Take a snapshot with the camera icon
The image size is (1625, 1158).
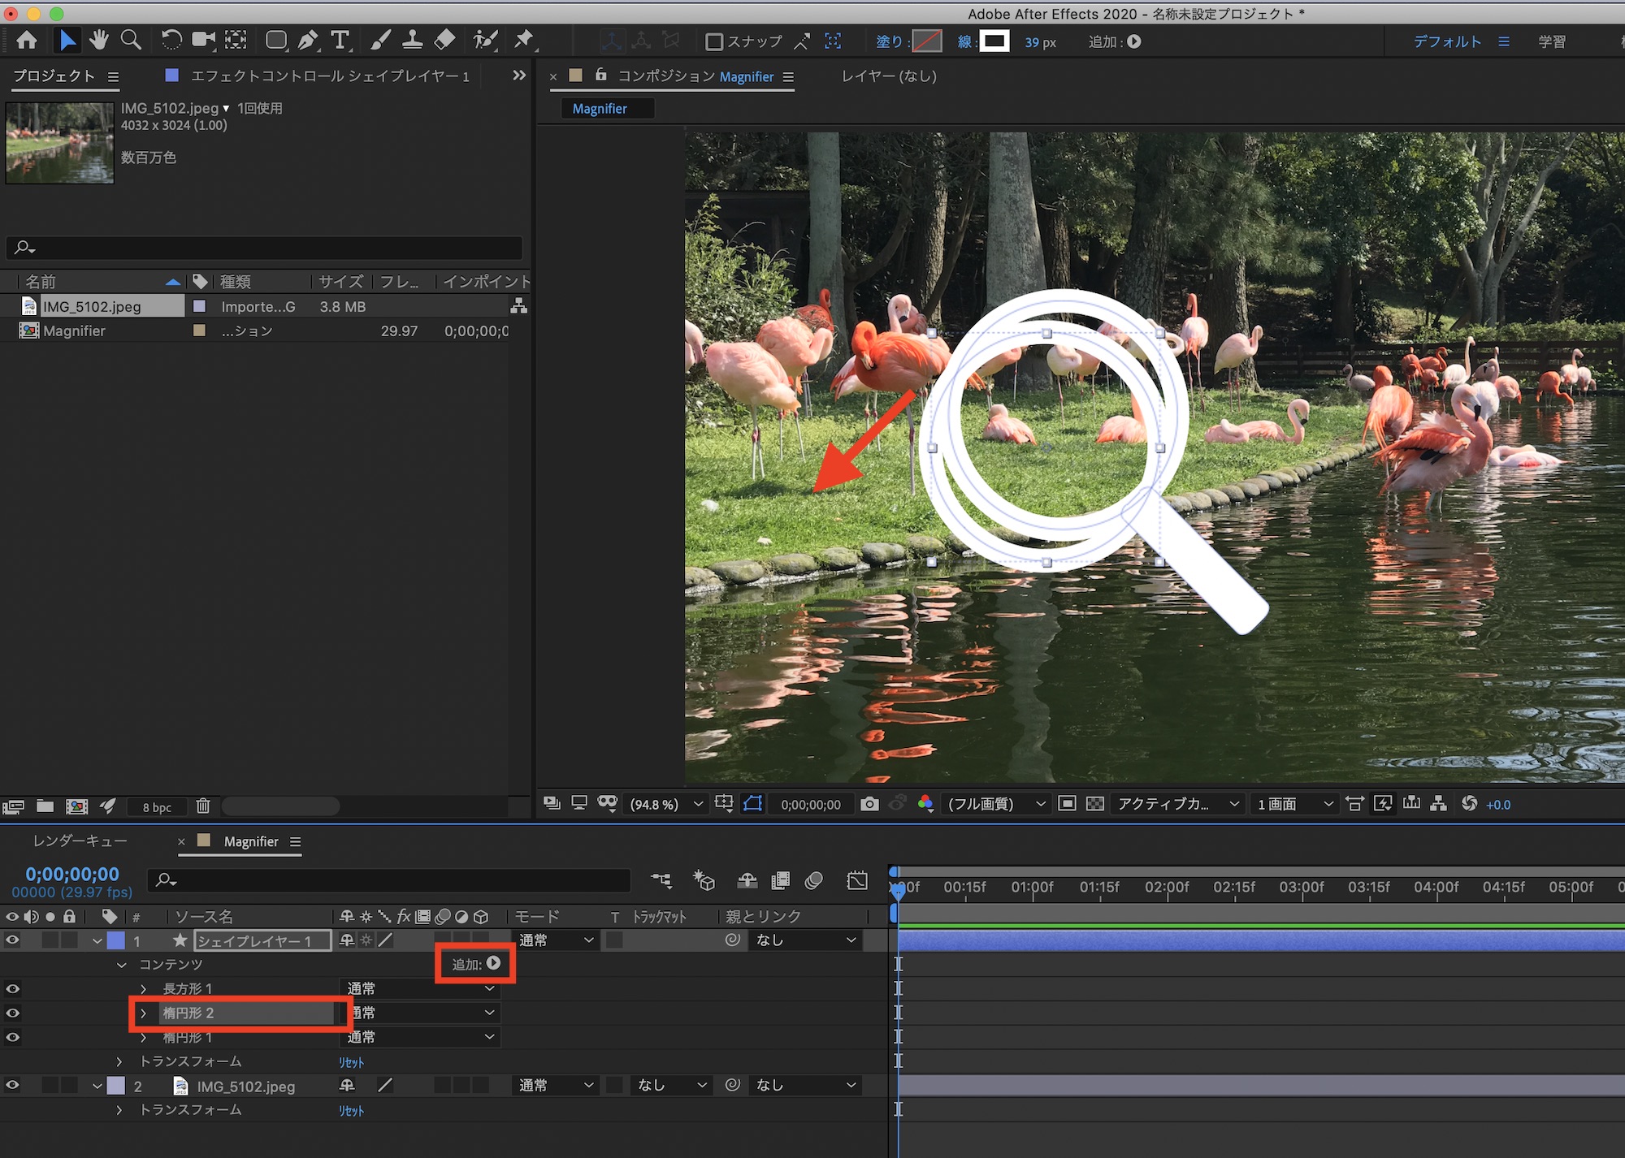[869, 804]
